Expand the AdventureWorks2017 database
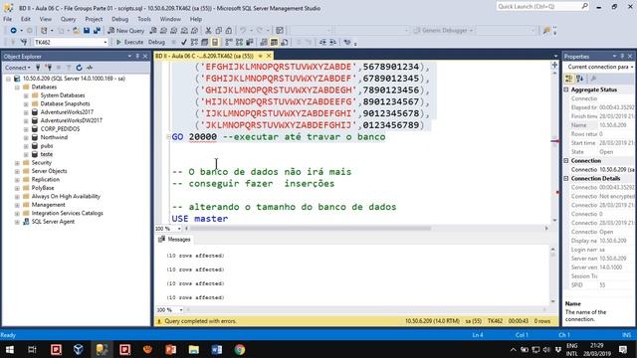 coord(26,112)
